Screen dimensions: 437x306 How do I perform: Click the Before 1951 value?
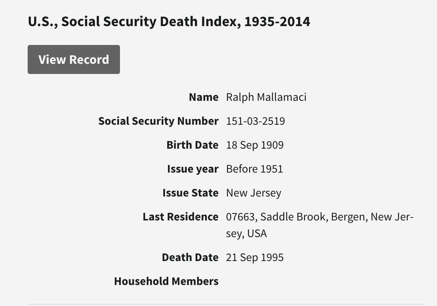(x=254, y=169)
